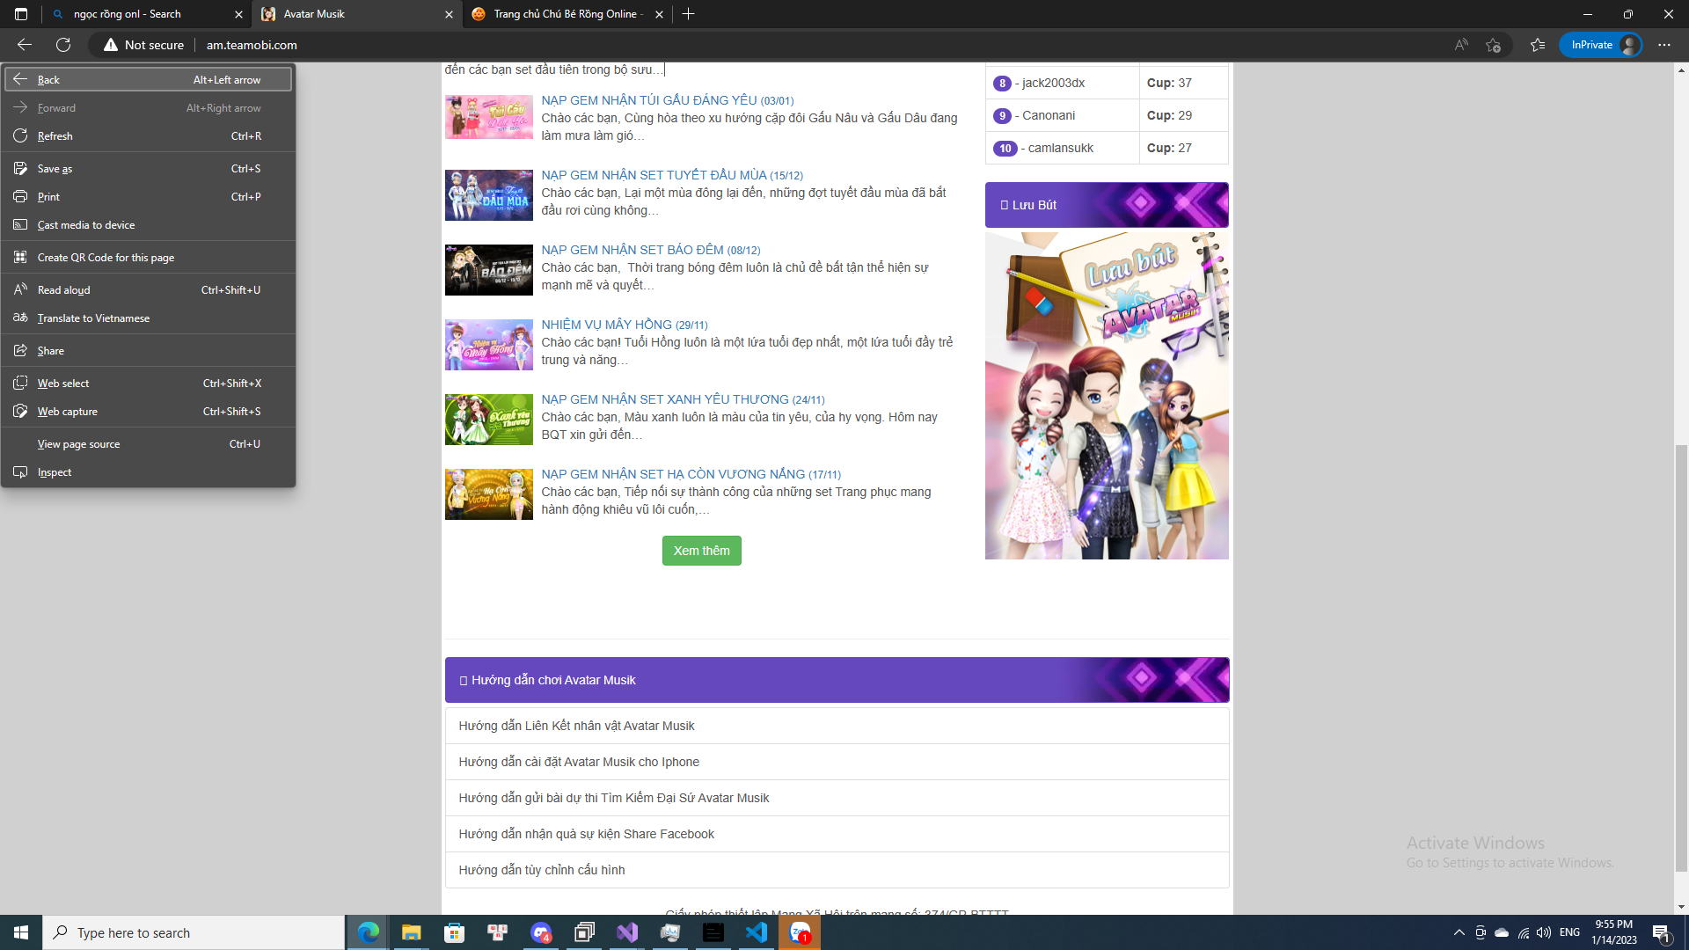The image size is (1689, 950).
Task: Open 'NẠP GEM NHẬN SET BÁO ĐÊM' article link
Action: coord(632,250)
